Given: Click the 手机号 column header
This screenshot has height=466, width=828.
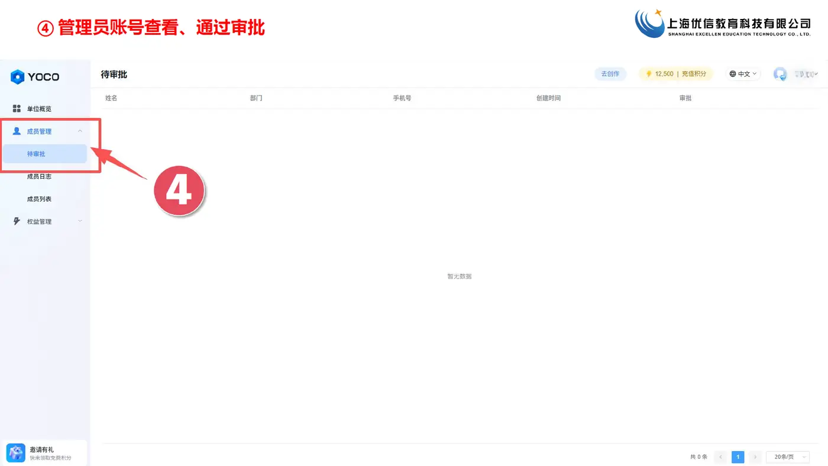Looking at the screenshot, I should pos(402,98).
